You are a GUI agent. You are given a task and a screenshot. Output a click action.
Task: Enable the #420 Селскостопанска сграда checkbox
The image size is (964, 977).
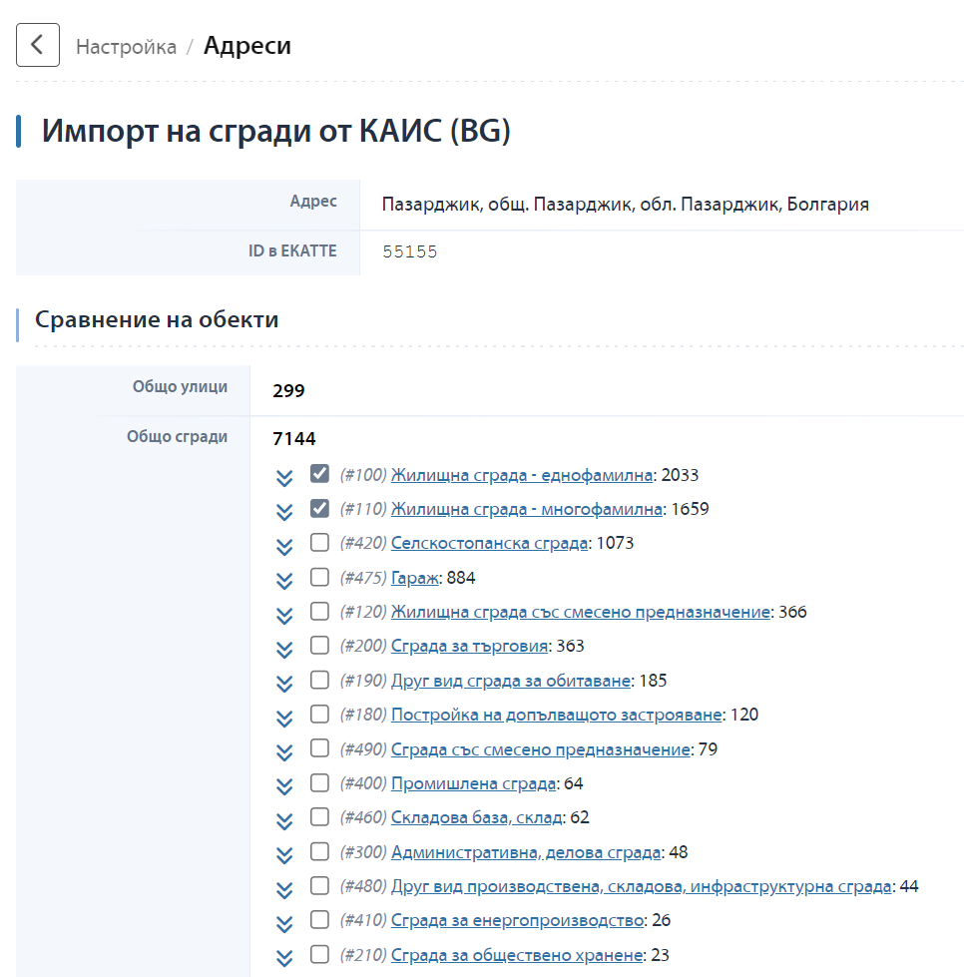coord(319,542)
